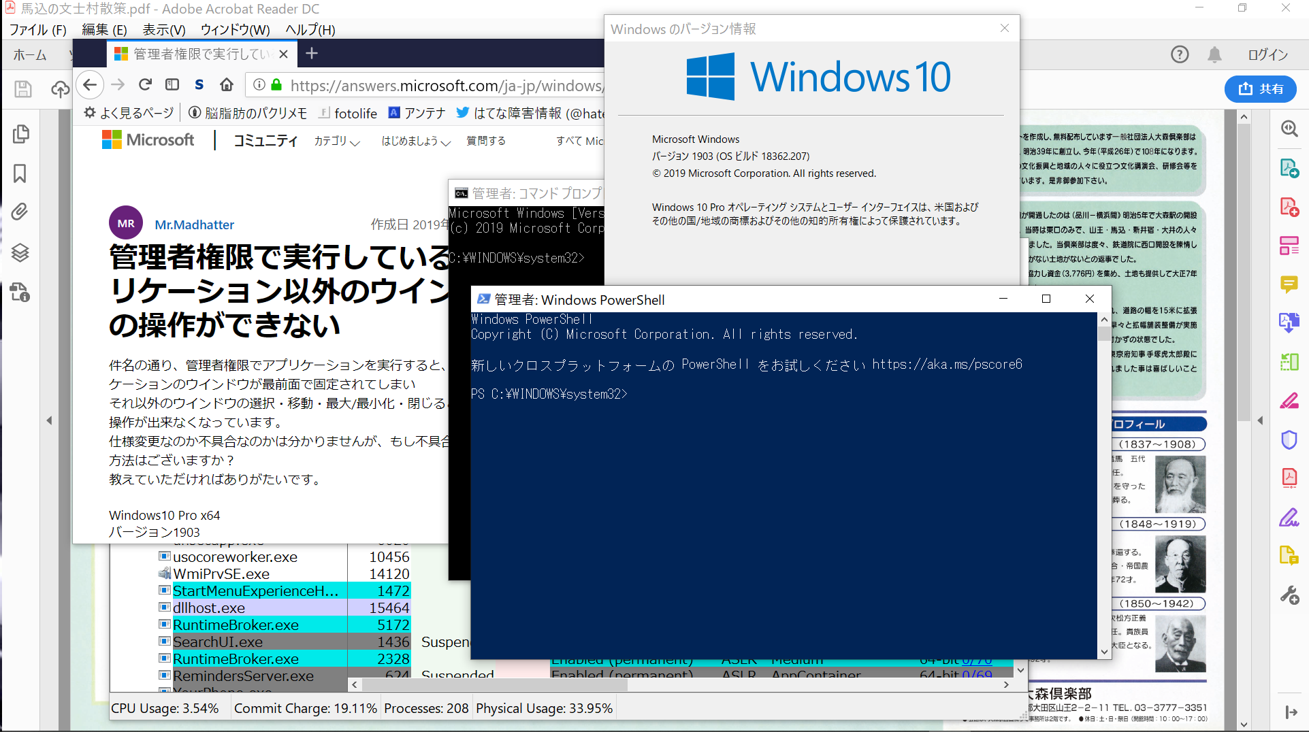This screenshot has width=1309, height=732.
Task: Open the ウィンドウ(W) menu
Action: (x=235, y=30)
